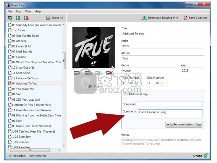Open the Tags menu
The image size is (217, 163).
tap(18, 12)
